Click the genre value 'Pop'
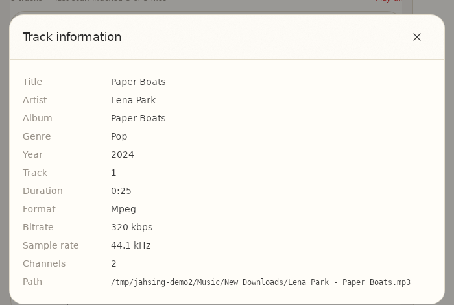 click(x=119, y=136)
